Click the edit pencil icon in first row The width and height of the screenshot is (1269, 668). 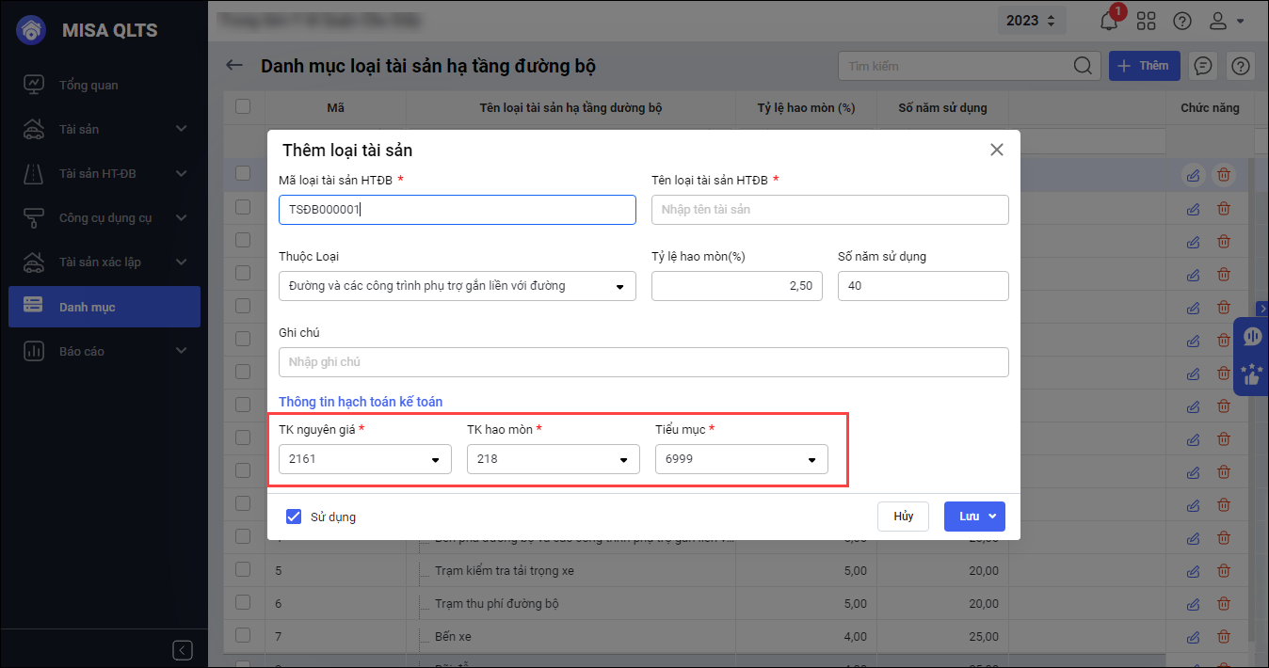pos(1193,175)
